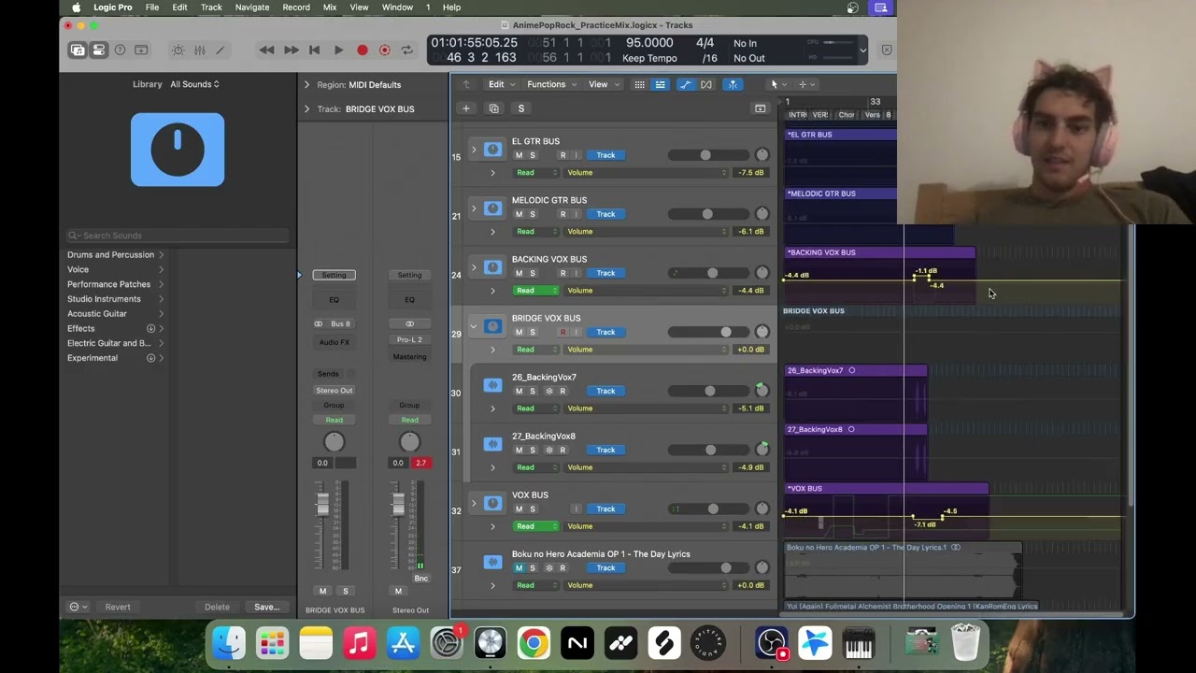
Task: Search in the Search Sounds field
Action: click(178, 236)
